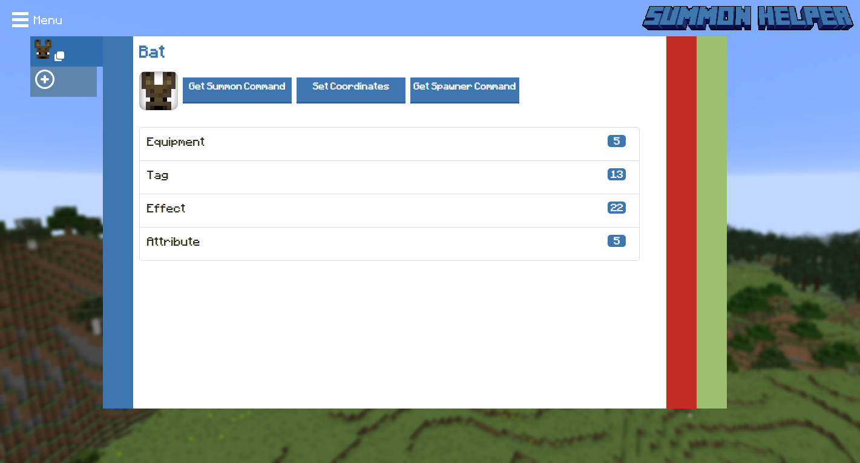Expand the Equipment section
This screenshot has width=860, height=463.
pyautogui.click(x=389, y=144)
